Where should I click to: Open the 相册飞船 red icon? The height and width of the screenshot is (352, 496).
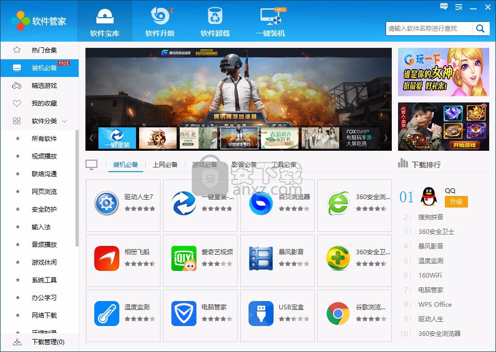pos(107,258)
